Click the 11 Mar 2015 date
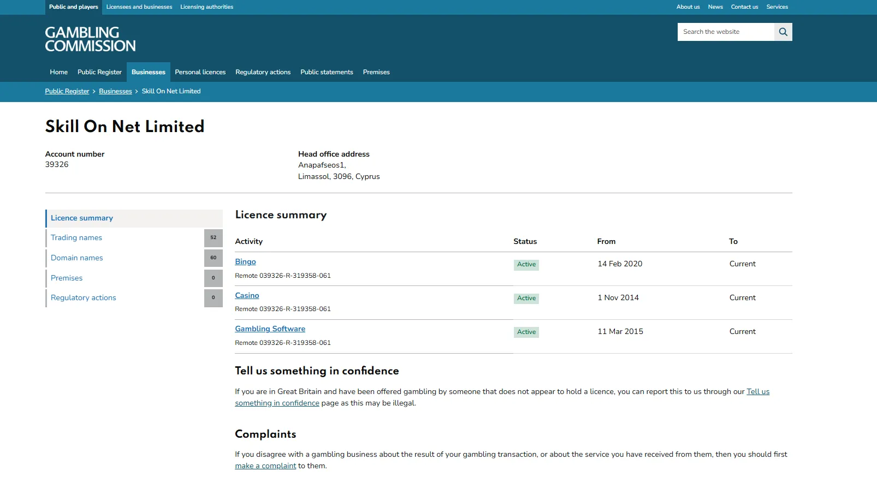Viewport: 877px width, 477px height. click(x=620, y=332)
